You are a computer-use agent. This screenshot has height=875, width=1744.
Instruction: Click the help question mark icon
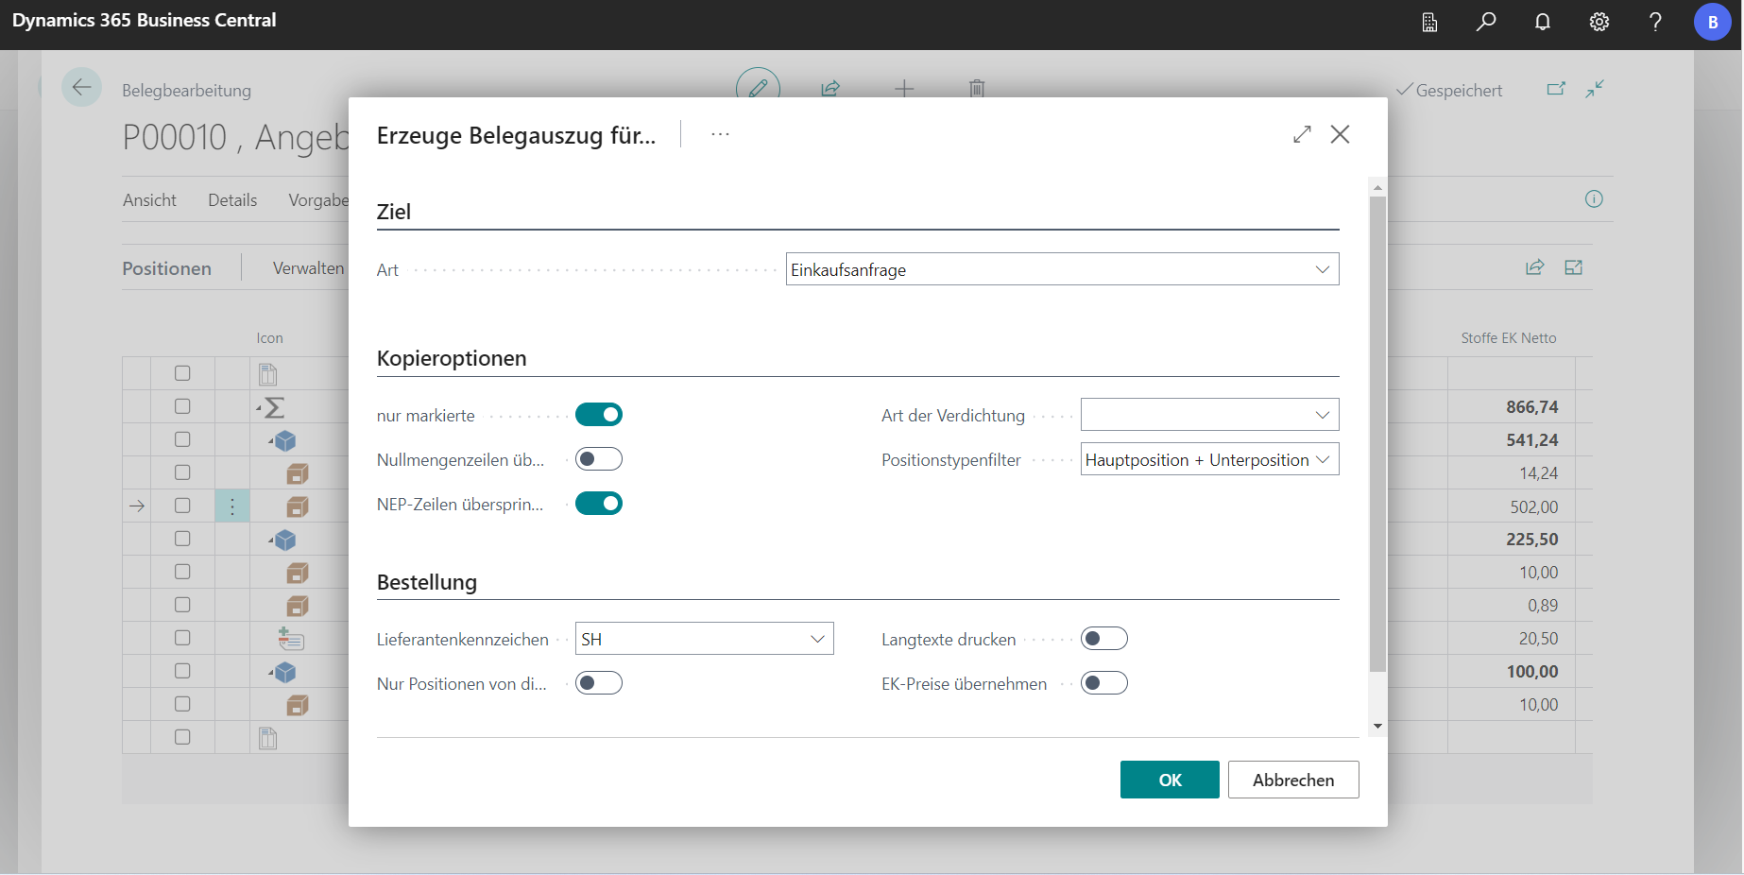point(1655,22)
